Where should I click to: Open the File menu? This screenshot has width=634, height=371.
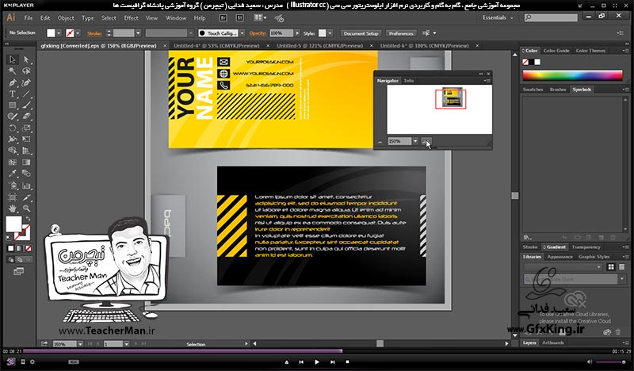pyautogui.click(x=29, y=17)
